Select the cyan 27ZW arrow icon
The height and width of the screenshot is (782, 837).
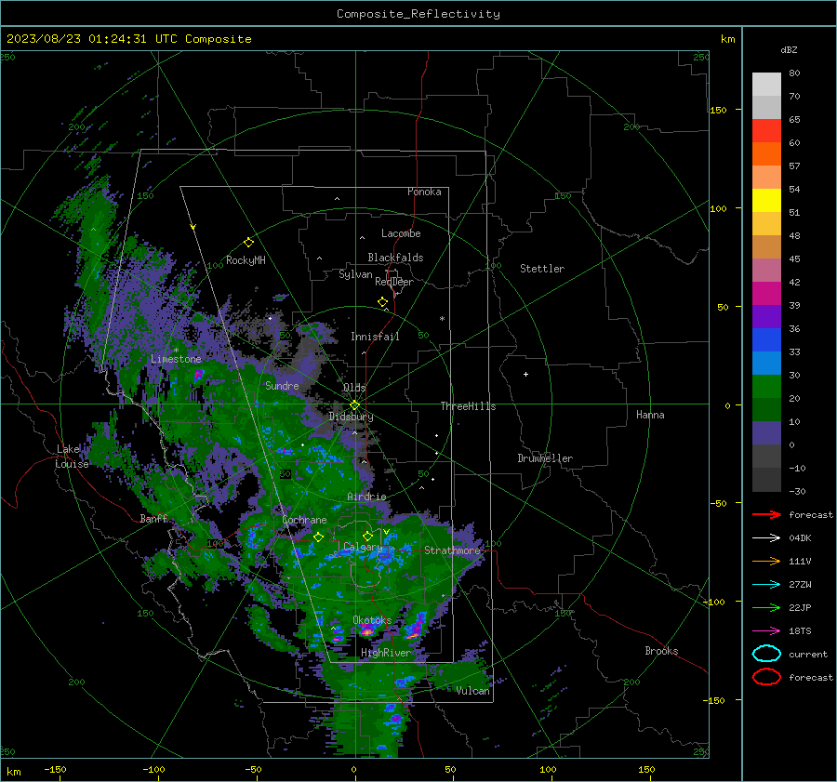coord(766,585)
